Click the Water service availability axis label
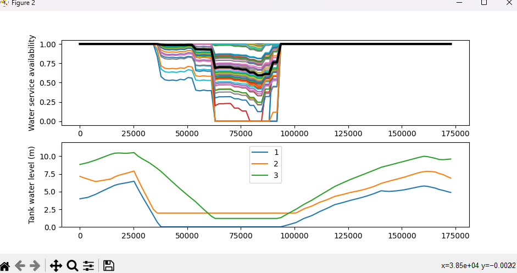The height and width of the screenshot is (273, 517). point(32,83)
